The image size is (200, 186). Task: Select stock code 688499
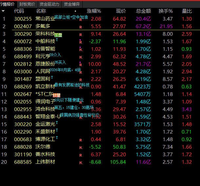[23, 56]
